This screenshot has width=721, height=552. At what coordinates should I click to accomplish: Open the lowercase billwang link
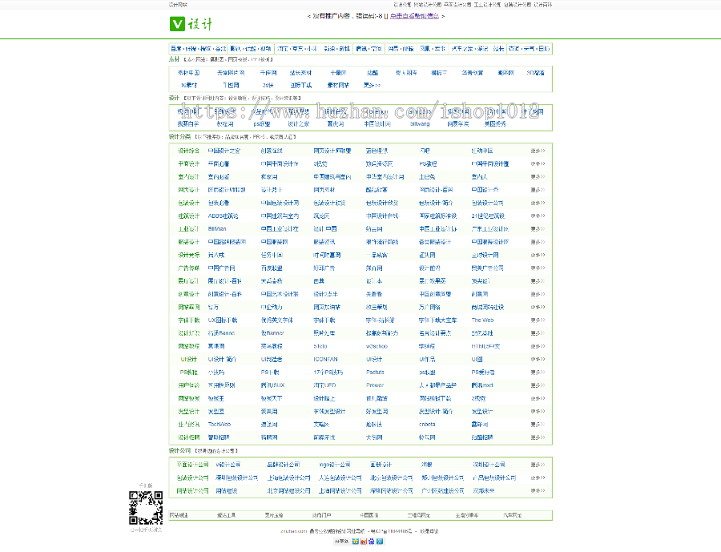(420, 124)
